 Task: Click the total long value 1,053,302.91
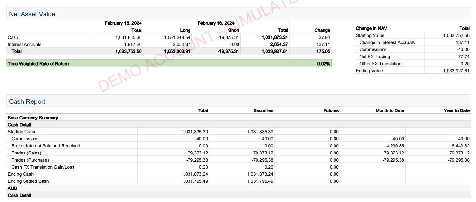pyautogui.click(x=177, y=51)
